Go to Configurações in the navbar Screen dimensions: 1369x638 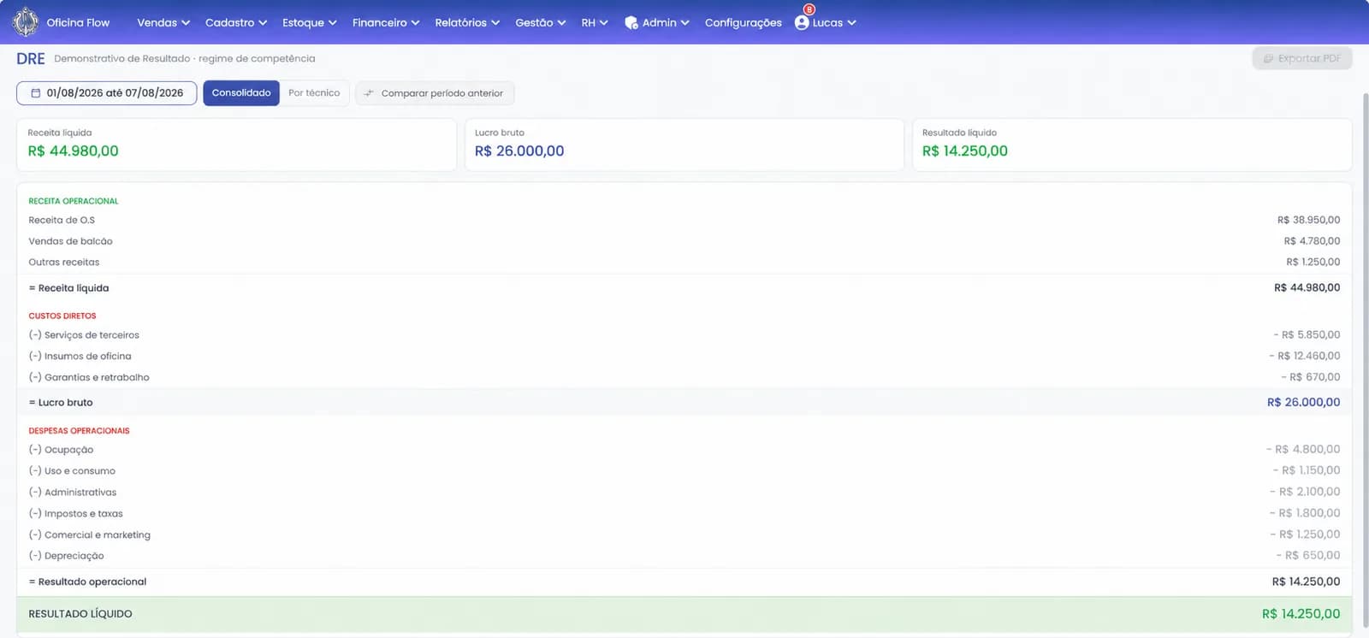[x=744, y=23]
